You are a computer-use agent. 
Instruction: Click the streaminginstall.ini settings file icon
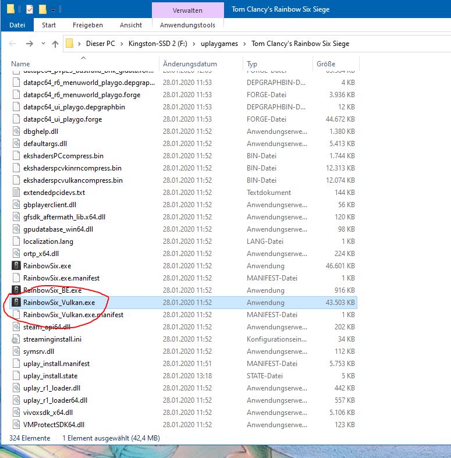pyautogui.click(x=15, y=339)
